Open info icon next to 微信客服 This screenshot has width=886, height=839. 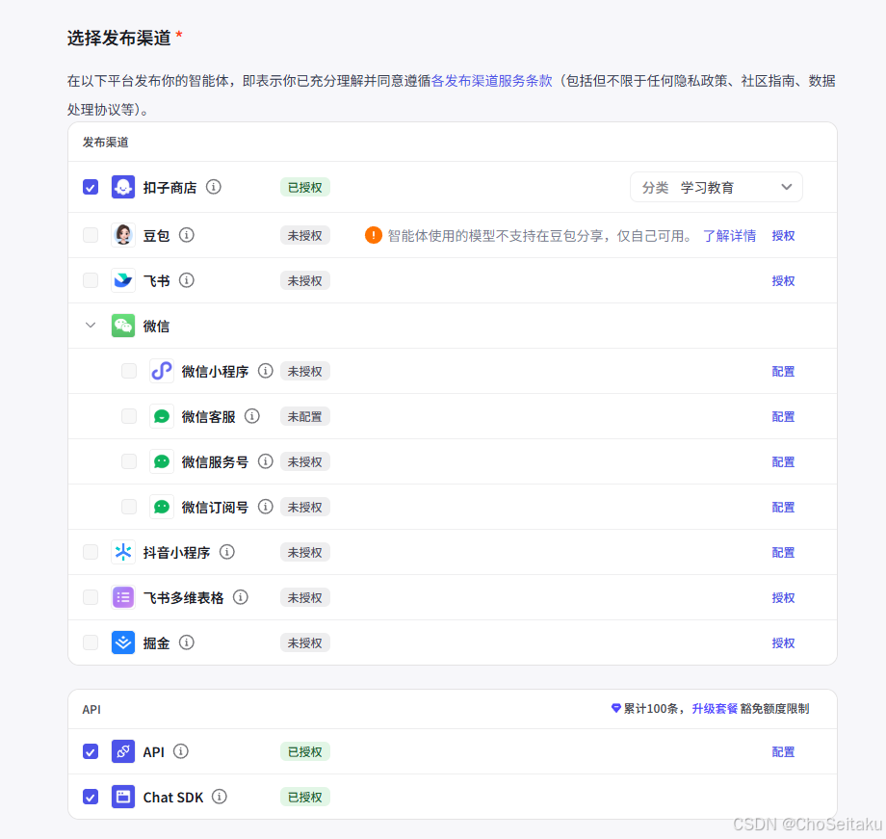point(252,416)
